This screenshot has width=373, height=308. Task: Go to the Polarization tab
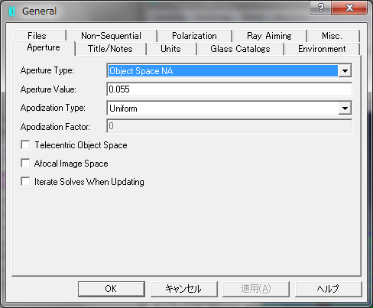pos(194,36)
